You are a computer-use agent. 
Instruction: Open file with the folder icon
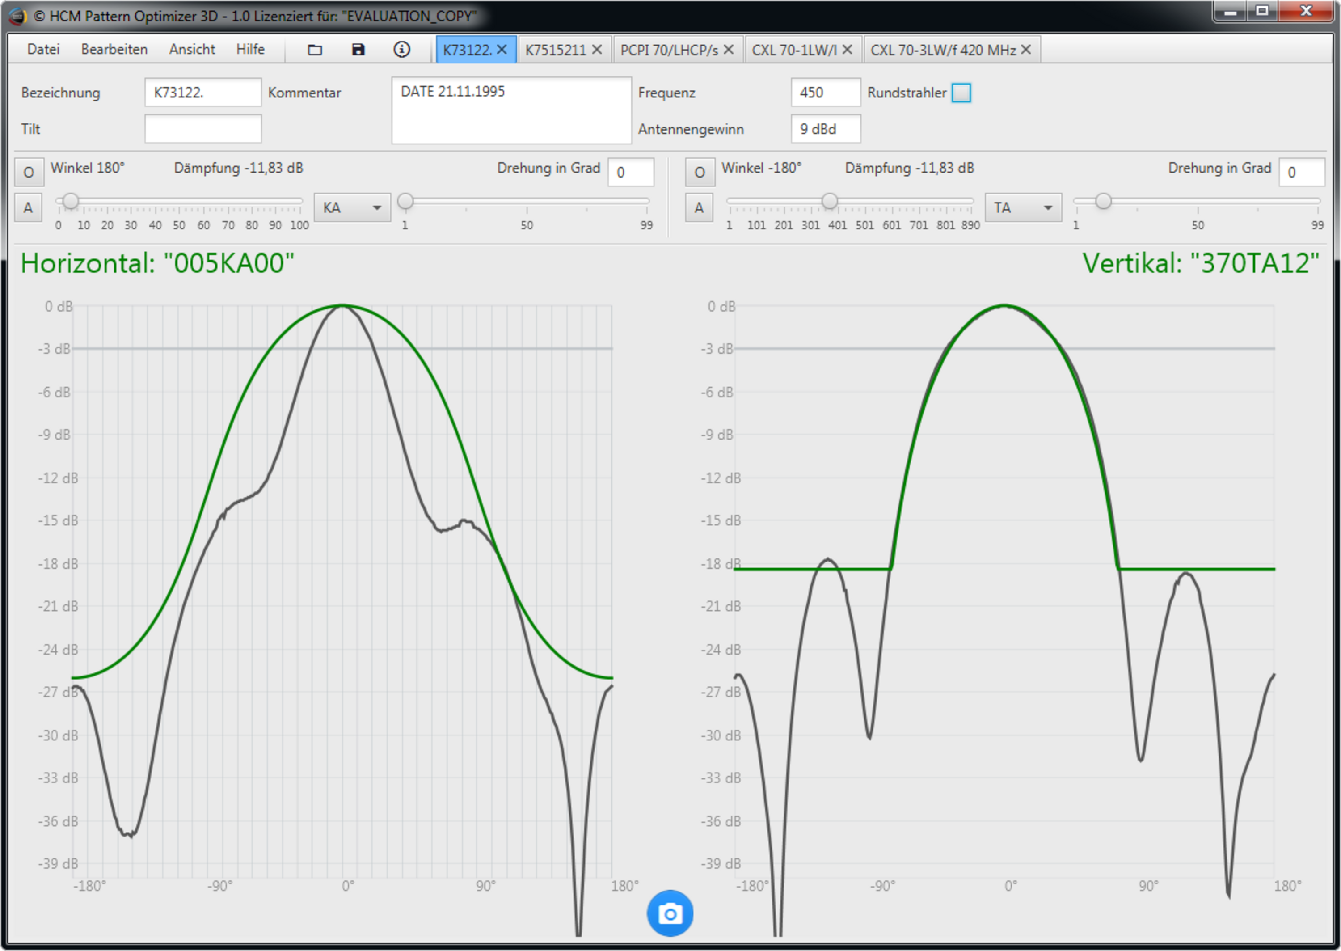[x=315, y=50]
